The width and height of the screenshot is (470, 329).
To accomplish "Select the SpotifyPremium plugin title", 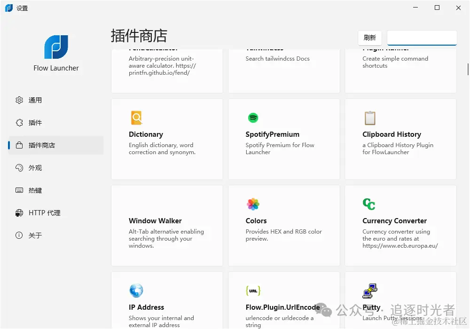I will click(x=273, y=134).
